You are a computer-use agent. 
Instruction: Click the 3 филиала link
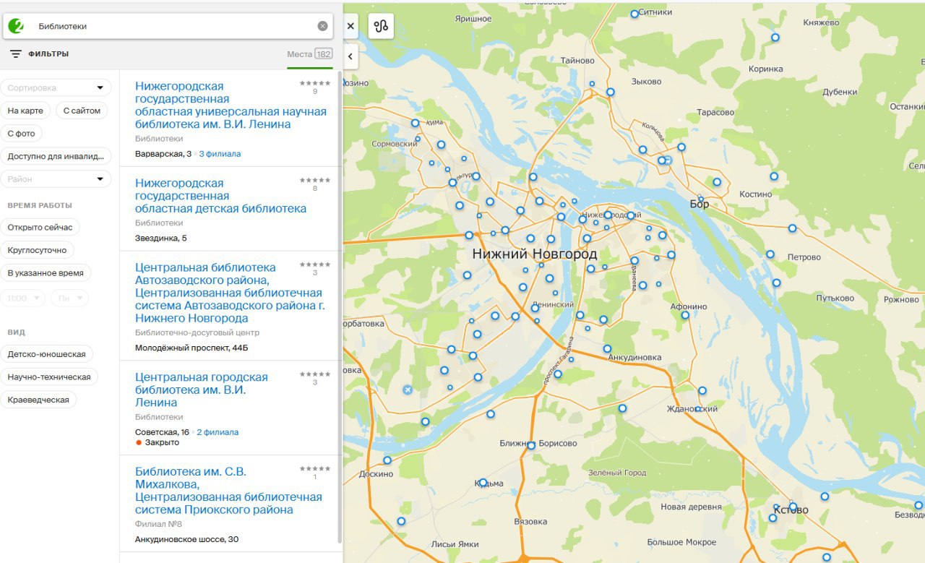click(x=220, y=154)
